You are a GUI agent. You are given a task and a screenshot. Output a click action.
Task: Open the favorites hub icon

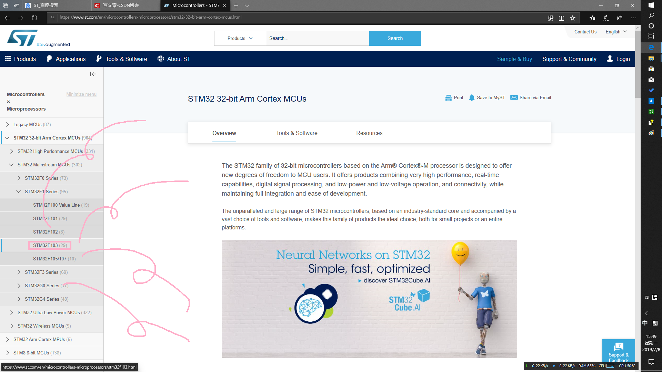[592, 18]
